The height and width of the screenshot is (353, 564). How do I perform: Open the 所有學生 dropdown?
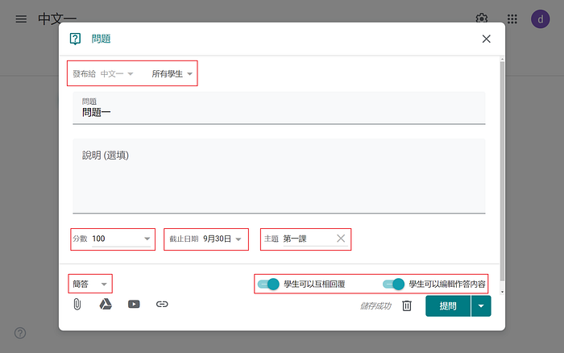tap(172, 74)
